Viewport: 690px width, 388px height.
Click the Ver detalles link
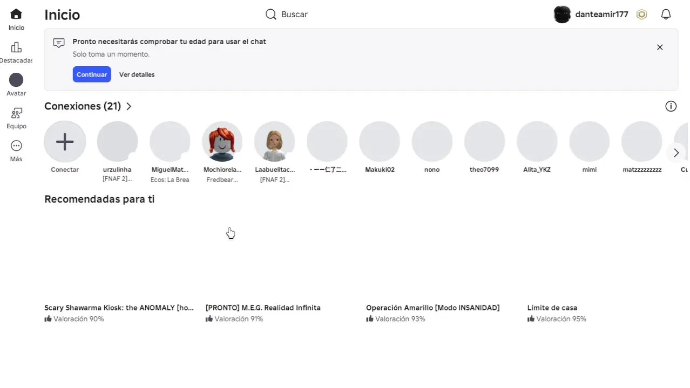137,75
